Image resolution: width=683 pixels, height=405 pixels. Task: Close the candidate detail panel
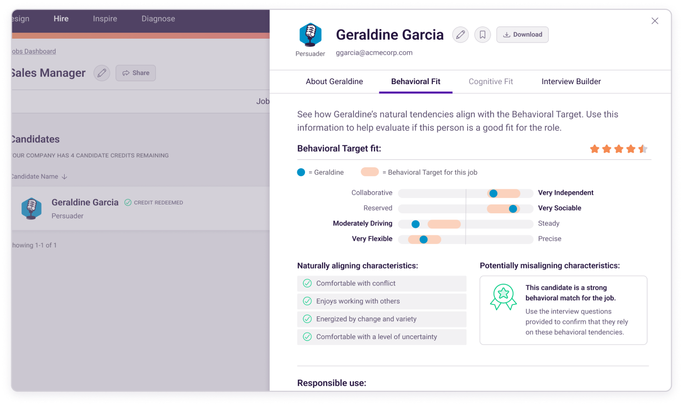pyautogui.click(x=655, y=21)
